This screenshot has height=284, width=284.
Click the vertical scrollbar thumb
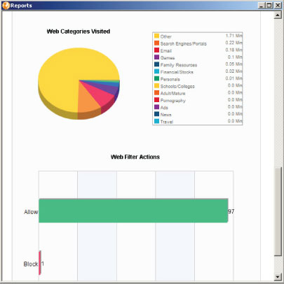[x=278, y=211]
